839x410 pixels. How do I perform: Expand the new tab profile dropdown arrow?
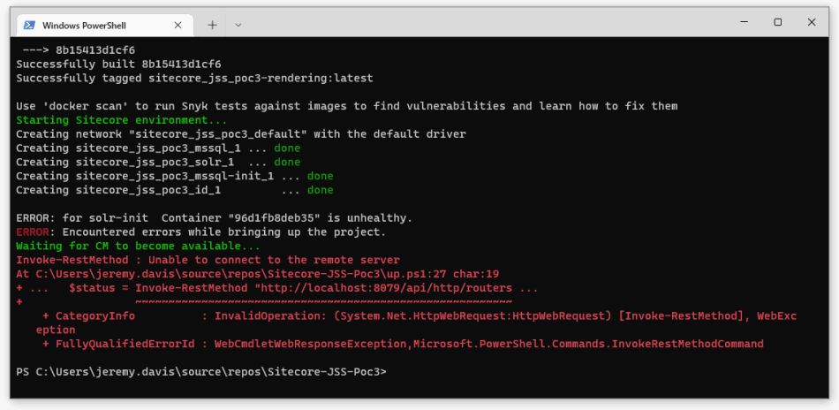238,25
